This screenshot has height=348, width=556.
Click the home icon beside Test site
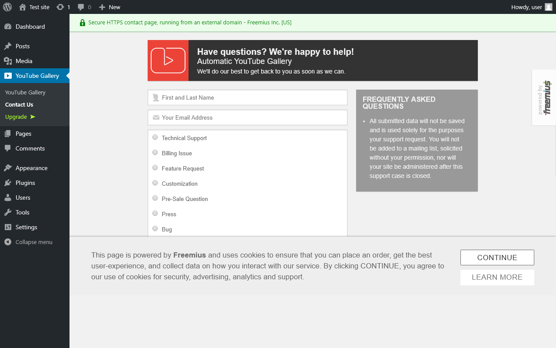click(23, 7)
